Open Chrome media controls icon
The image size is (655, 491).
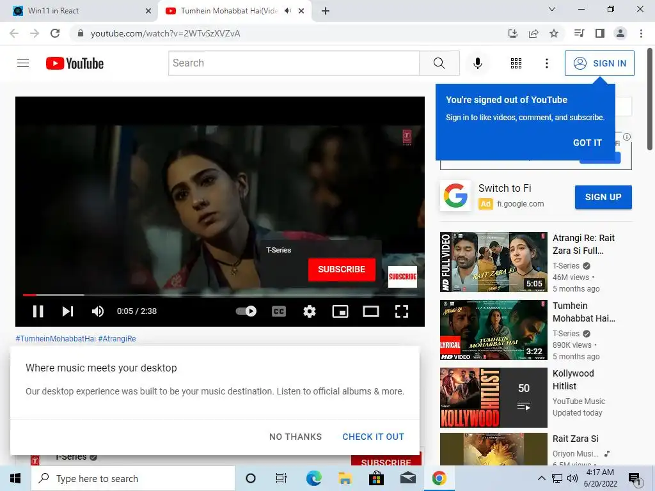point(579,33)
